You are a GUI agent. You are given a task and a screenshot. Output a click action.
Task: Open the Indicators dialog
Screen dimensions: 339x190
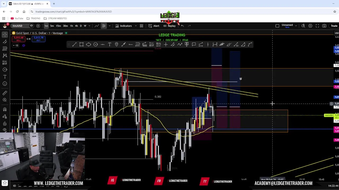tap(123, 26)
